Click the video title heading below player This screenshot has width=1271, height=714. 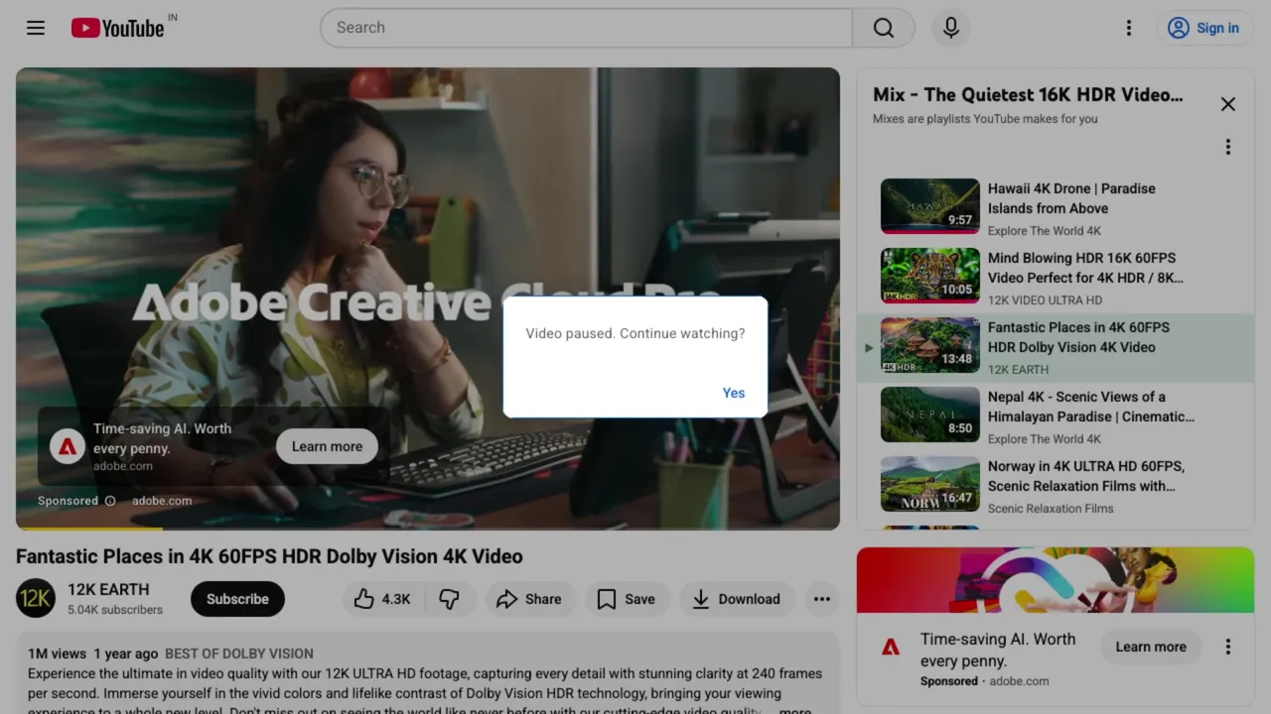pos(269,556)
